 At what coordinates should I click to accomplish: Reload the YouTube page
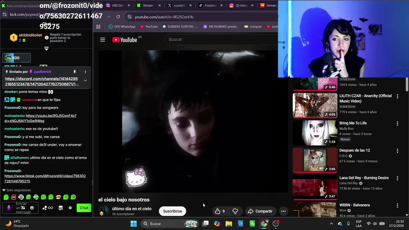(118, 17)
